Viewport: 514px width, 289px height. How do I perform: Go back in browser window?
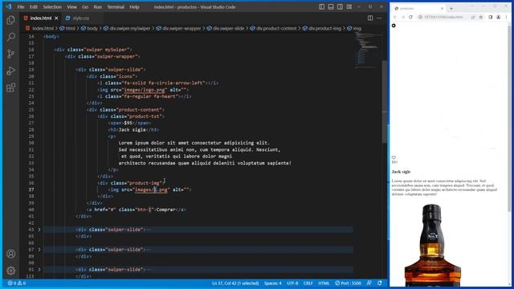[395, 17]
